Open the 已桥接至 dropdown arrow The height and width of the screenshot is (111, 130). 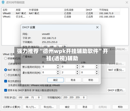click(103, 64)
